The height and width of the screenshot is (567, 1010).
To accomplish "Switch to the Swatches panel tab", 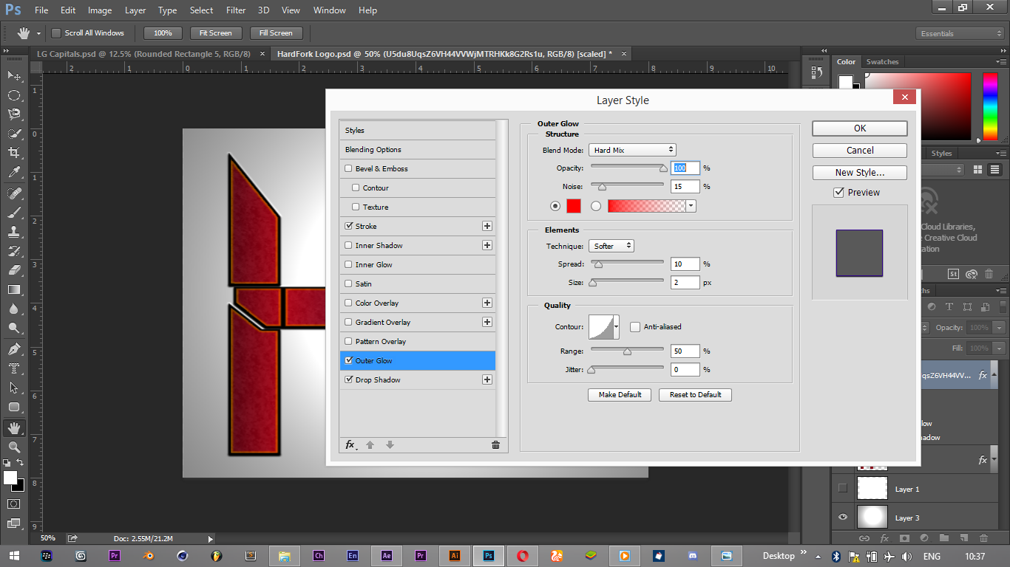I will 882,62.
